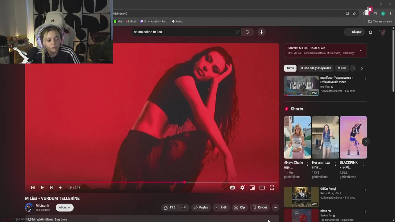Clear the search box with the X icon
Viewport: 395px width, 222px height.
238,32
